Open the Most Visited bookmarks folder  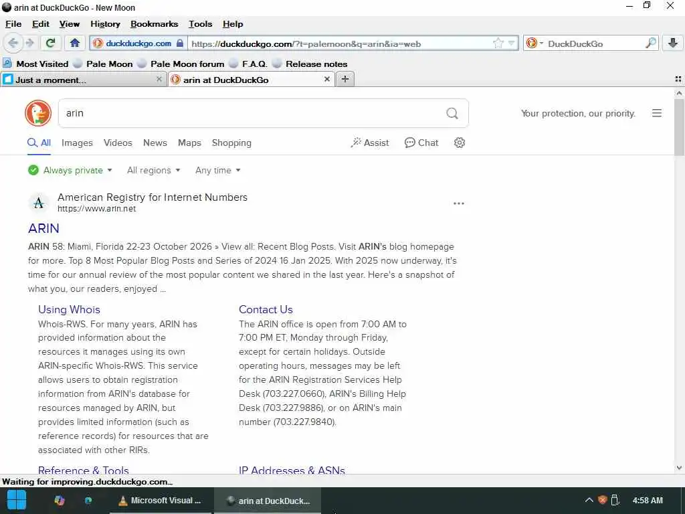point(36,64)
